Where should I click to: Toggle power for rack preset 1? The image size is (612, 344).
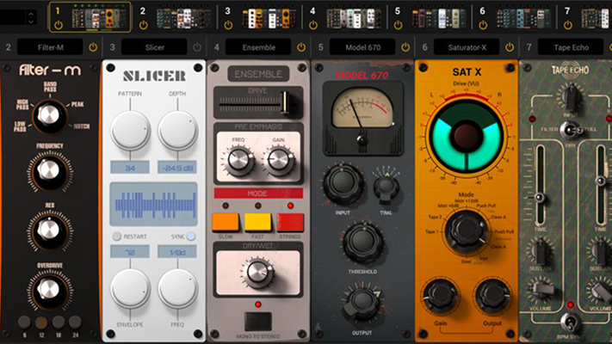(x=59, y=25)
